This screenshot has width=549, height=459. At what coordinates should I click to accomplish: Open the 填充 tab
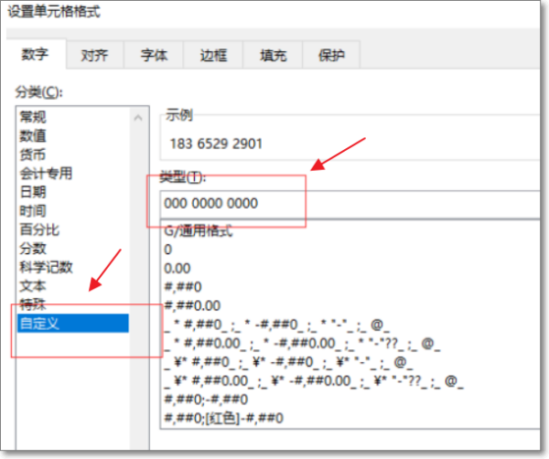click(273, 55)
